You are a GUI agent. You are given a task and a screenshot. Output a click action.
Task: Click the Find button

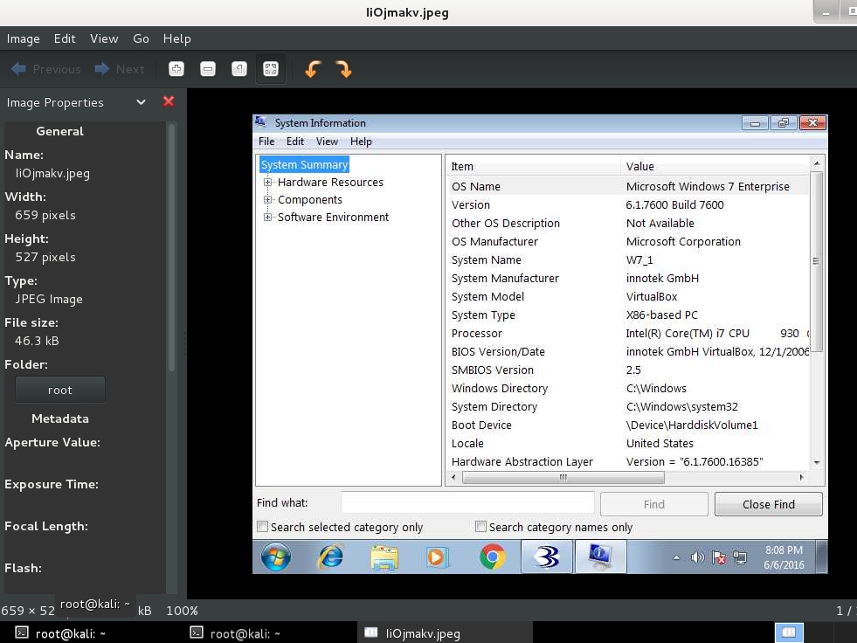(x=653, y=504)
